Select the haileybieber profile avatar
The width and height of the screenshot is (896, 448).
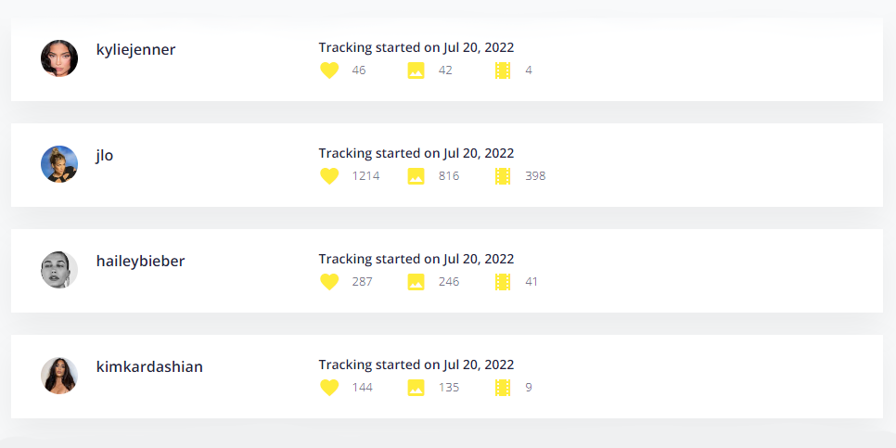click(59, 270)
